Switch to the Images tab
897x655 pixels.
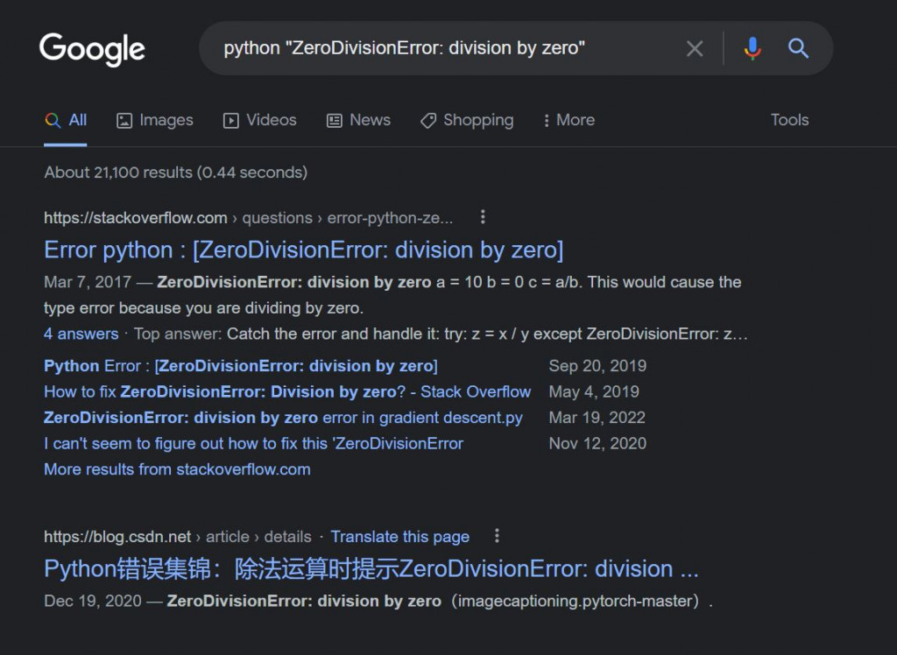pos(154,120)
